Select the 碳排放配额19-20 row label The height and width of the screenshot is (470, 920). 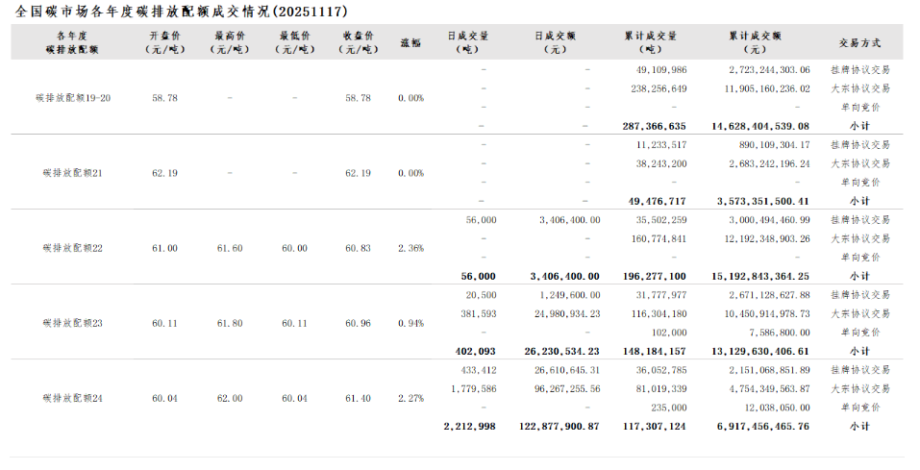pyautogui.click(x=72, y=98)
